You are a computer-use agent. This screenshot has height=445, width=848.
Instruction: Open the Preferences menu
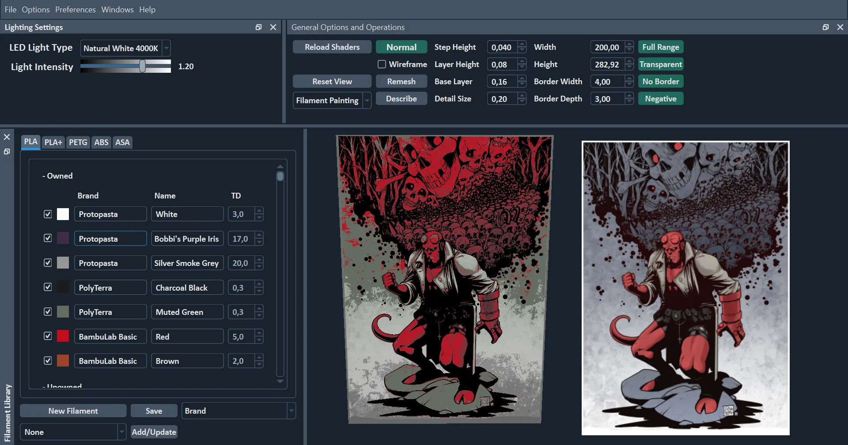click(x=76, y=9)
